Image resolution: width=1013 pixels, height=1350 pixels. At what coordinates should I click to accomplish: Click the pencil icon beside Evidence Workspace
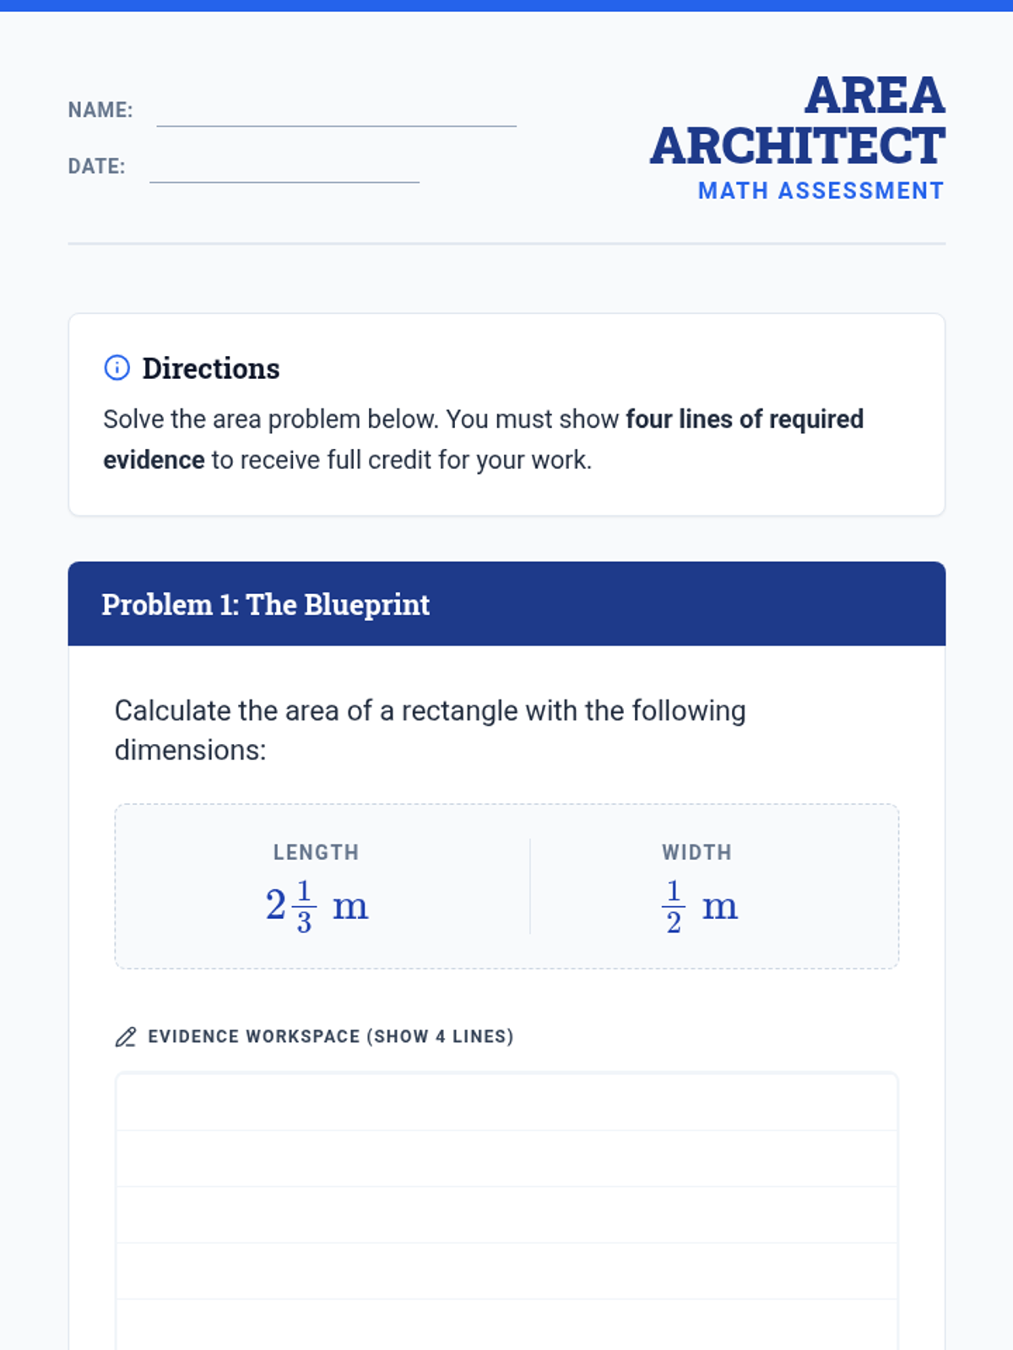[126, 1037]
